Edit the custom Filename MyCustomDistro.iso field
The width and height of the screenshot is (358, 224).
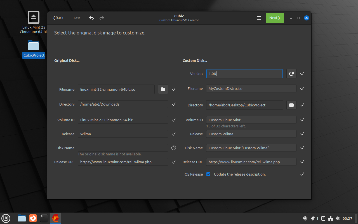(251, 88)
